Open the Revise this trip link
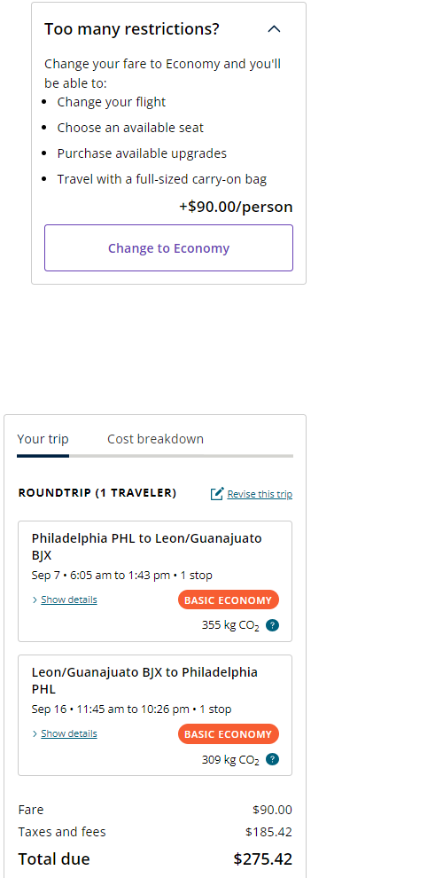Viewport: 443px width, 878px height. point(260,494)
